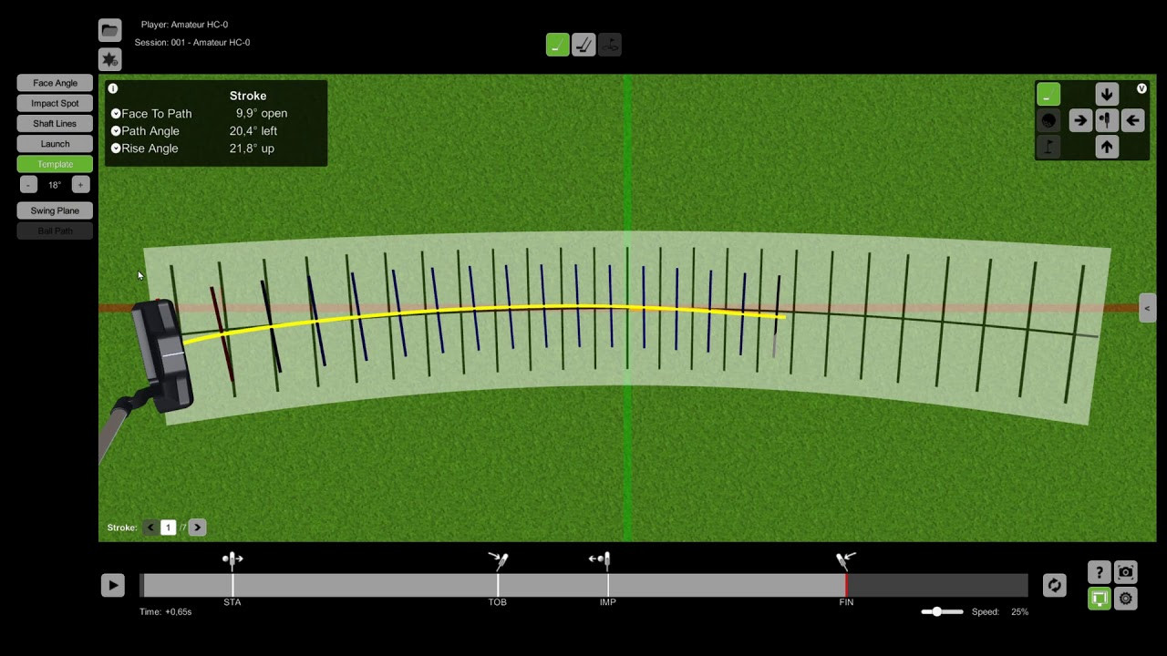Click the camera screenshot icon
This screenshot has width=1167, height=656.
pos(1126,572)
